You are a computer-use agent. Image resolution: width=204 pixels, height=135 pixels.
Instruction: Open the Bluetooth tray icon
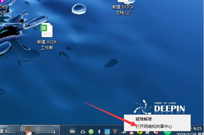(x=99, y=132)
